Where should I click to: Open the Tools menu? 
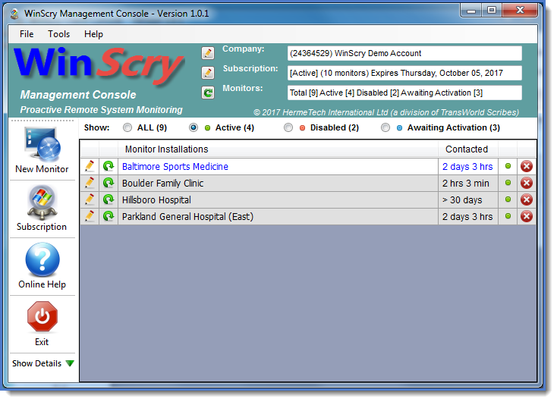(x=58, y=34)
